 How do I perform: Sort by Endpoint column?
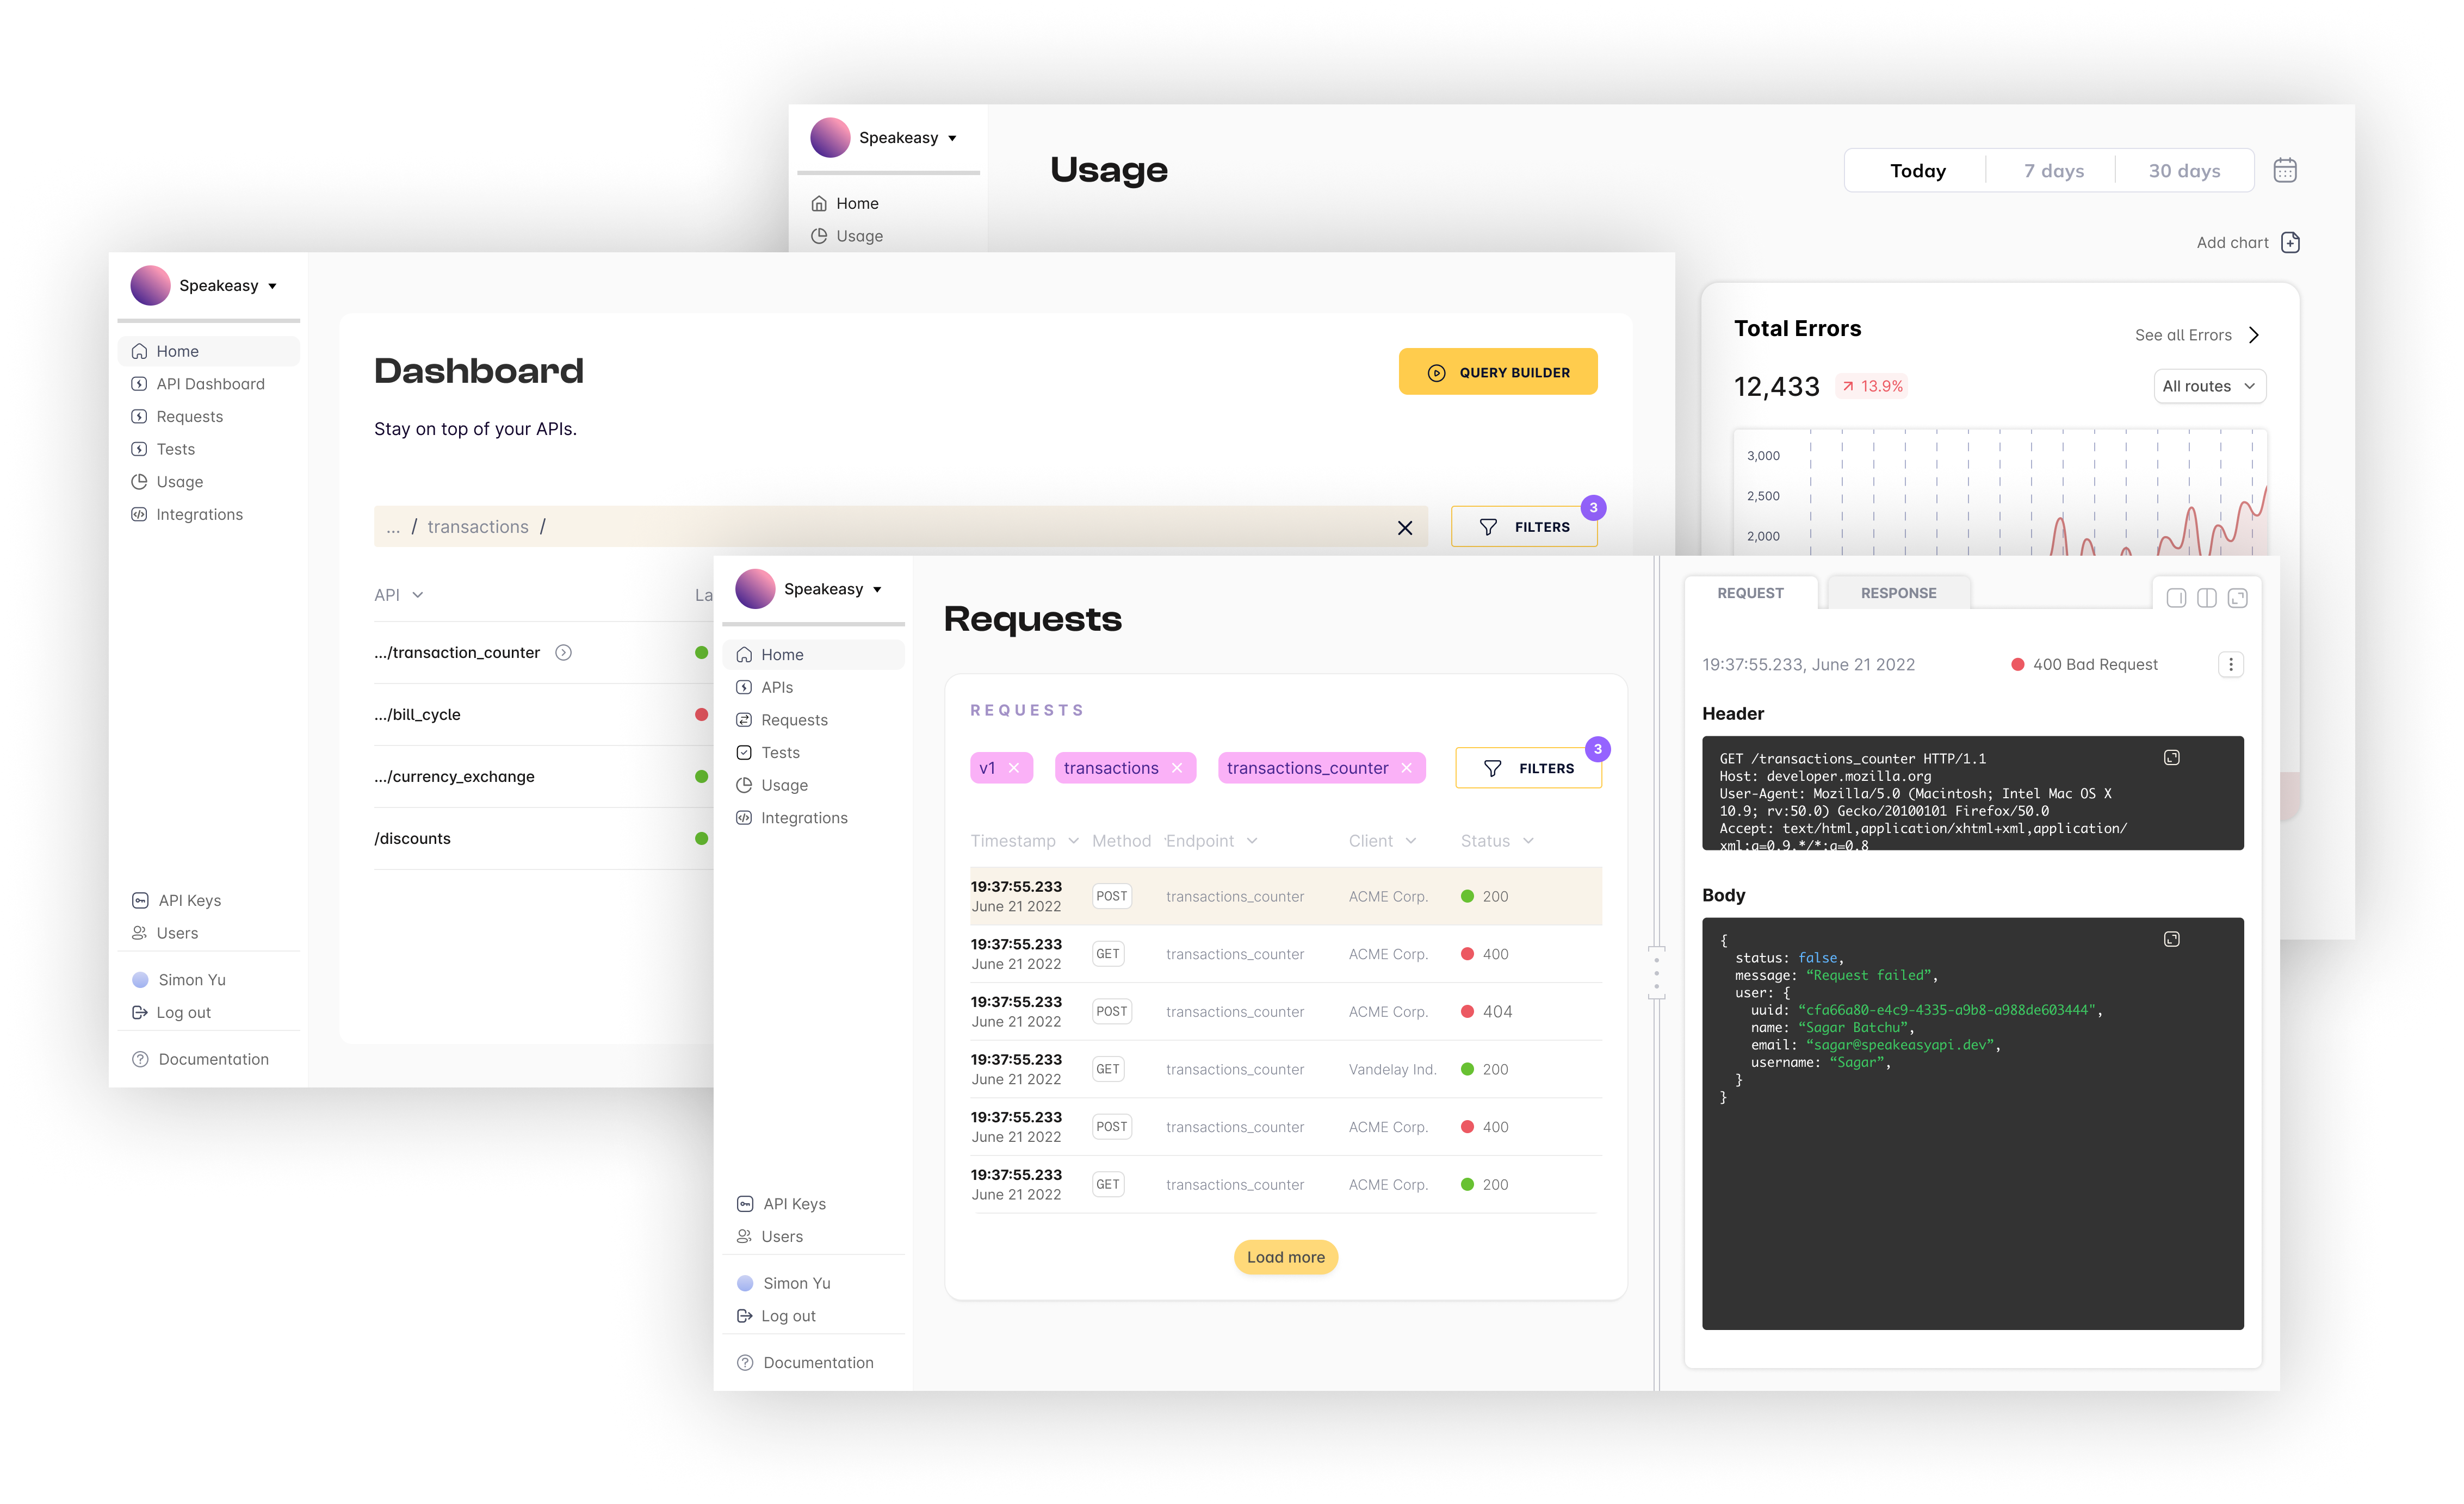(x=1211, y=841)
